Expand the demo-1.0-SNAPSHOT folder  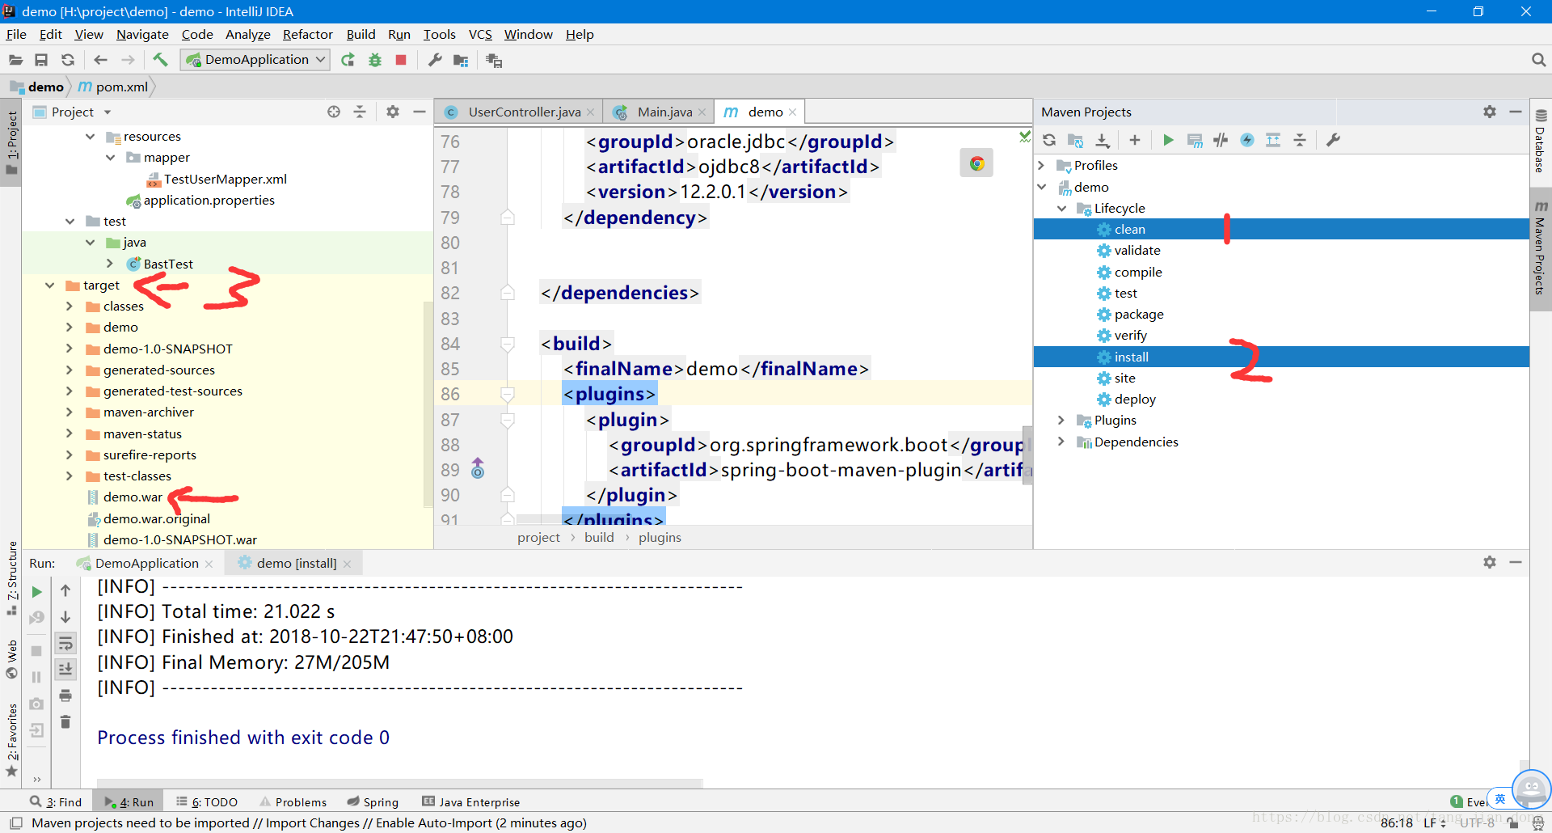(x=70, y=349)
